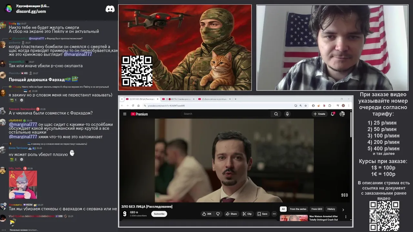Click the YouTube video player
The height and width of the screenshot is (232, 413).
coord(234,160)
